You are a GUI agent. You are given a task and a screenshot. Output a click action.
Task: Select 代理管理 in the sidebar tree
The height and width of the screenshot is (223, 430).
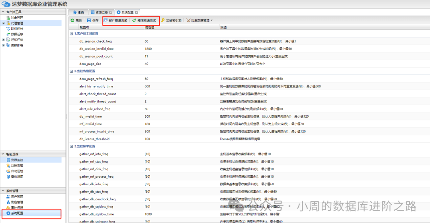(x=17, y=23)
